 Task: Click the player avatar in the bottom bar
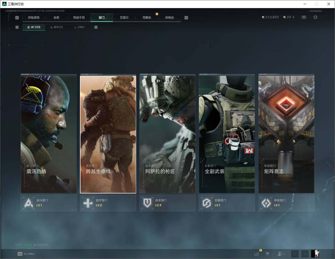(x=315, y=254)
